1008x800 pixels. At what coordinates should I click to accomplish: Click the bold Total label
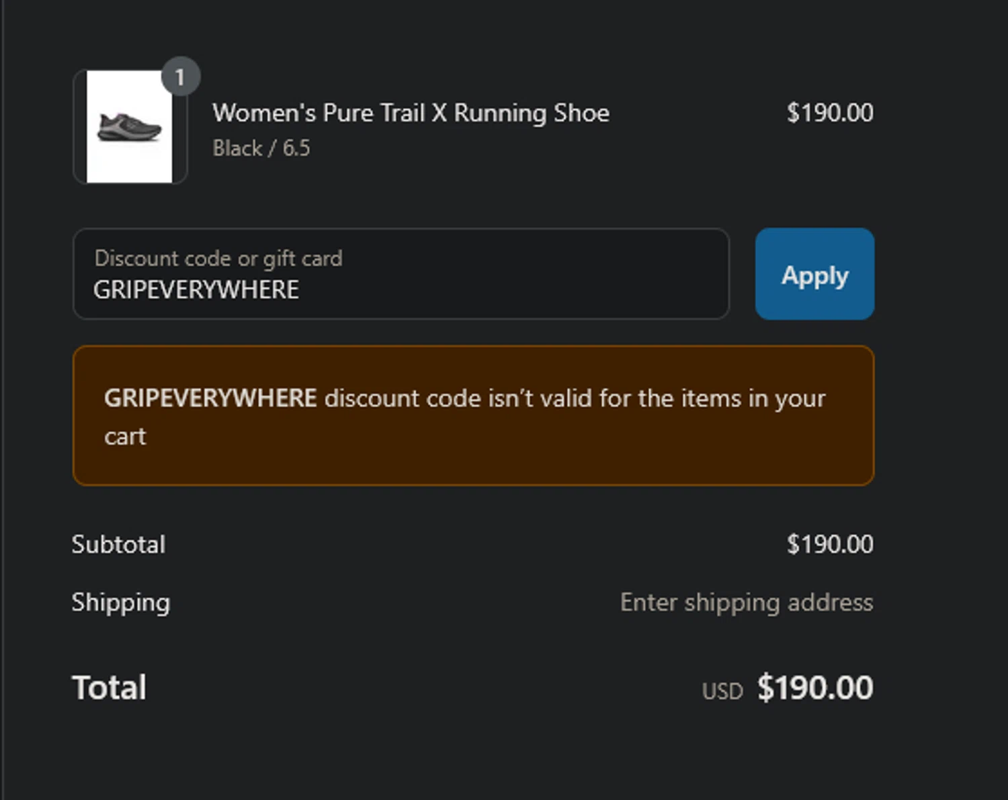109,687
